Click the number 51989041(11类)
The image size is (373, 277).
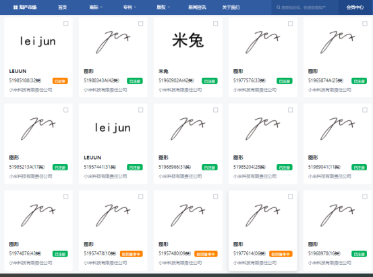point(324,167)
